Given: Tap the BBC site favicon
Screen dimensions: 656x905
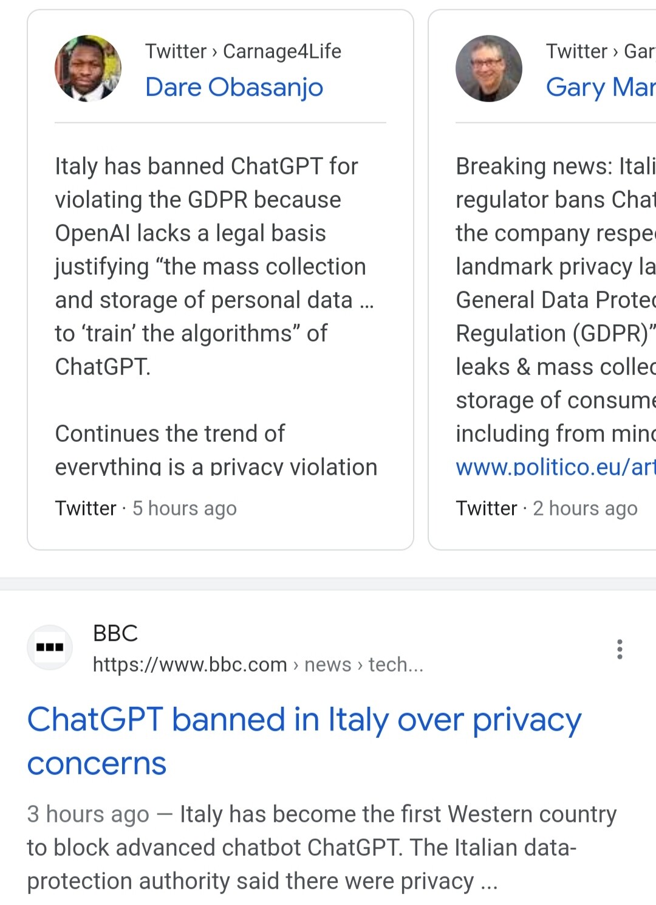Looking at the screenshot, I should tap(50, 647).
